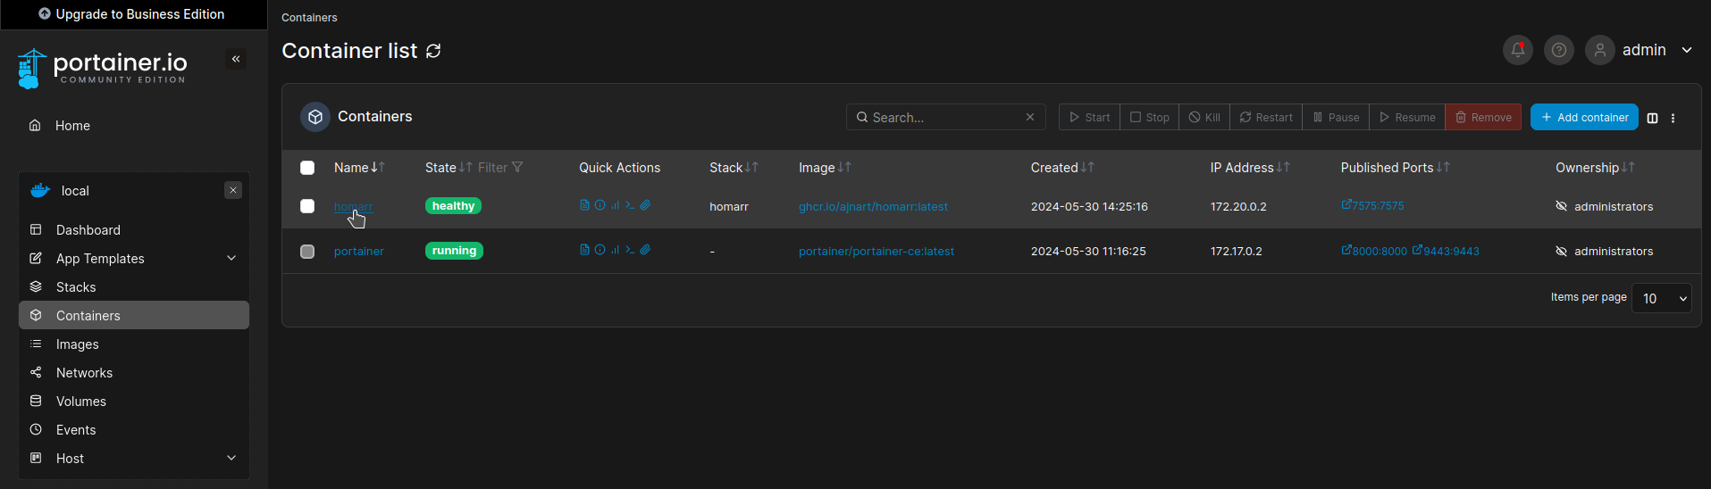The height and width of the screenshot is (489, 1711).
Task: Open Images in sidebar
Action: 134,344
